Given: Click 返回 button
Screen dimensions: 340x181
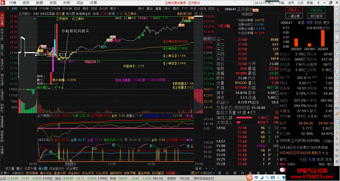Looking at the screenshot, I should [x=211, y=8].
